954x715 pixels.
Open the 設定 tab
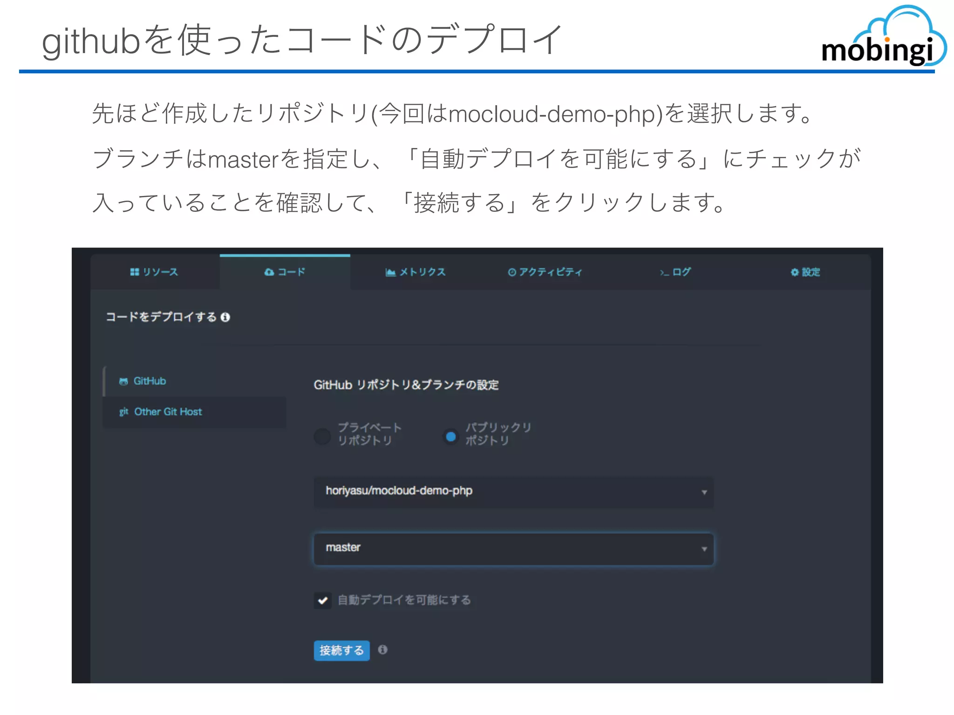(x=805, y=272)
